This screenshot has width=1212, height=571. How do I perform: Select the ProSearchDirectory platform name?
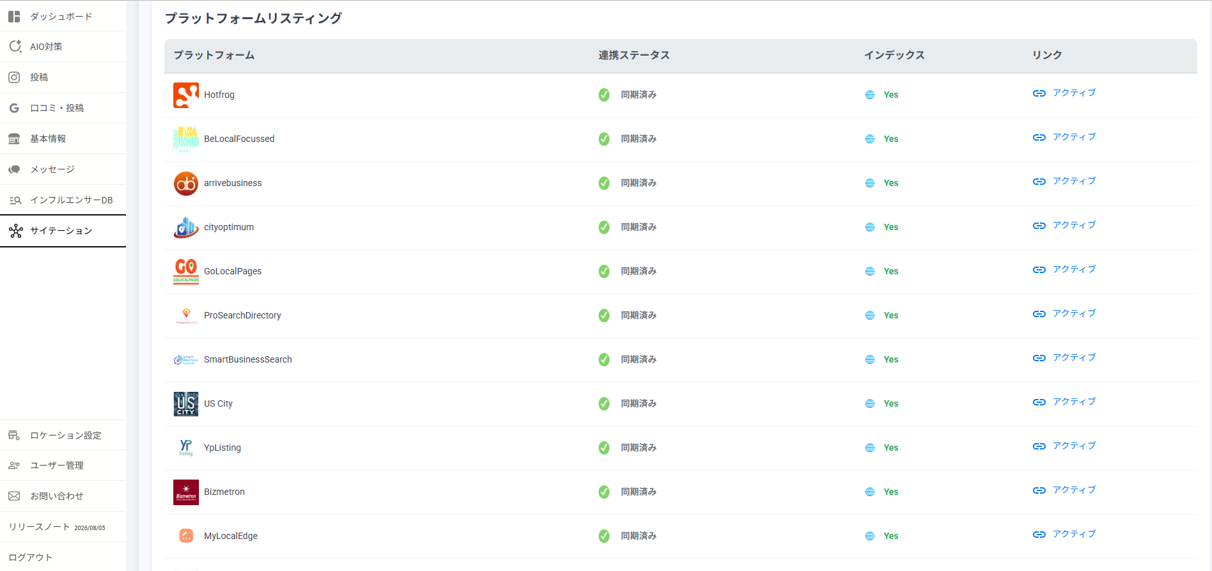[x=242, y=316]
